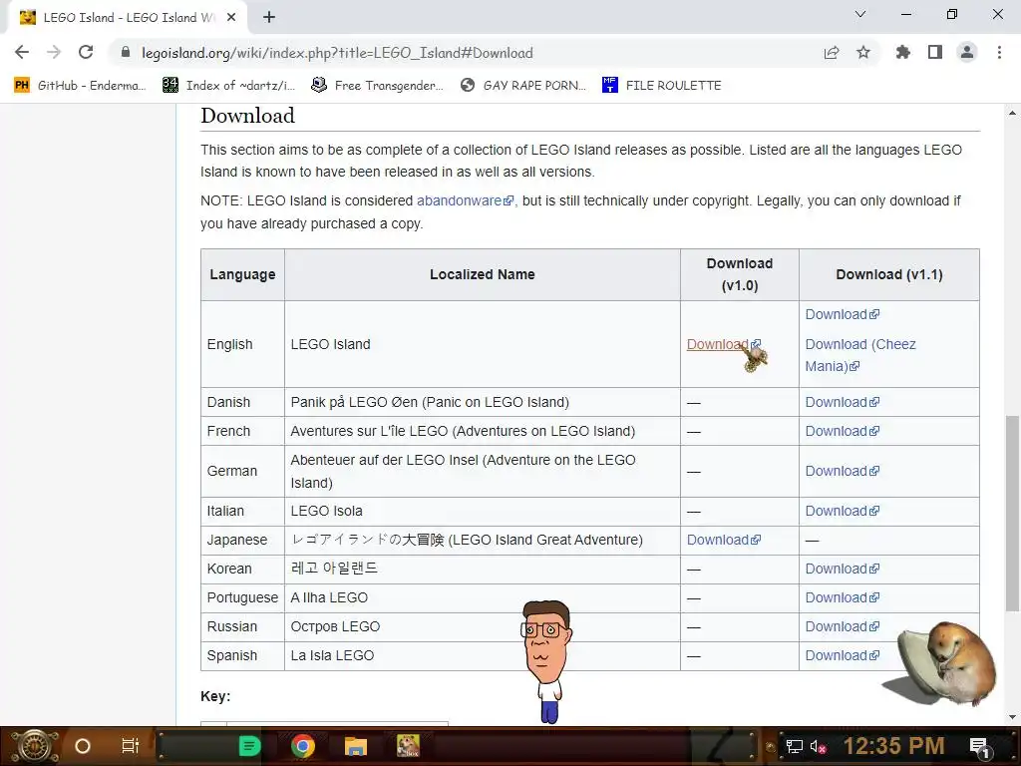Open the Chrome profile avatar
1021x766 pixels.
(x=967, y=52)
